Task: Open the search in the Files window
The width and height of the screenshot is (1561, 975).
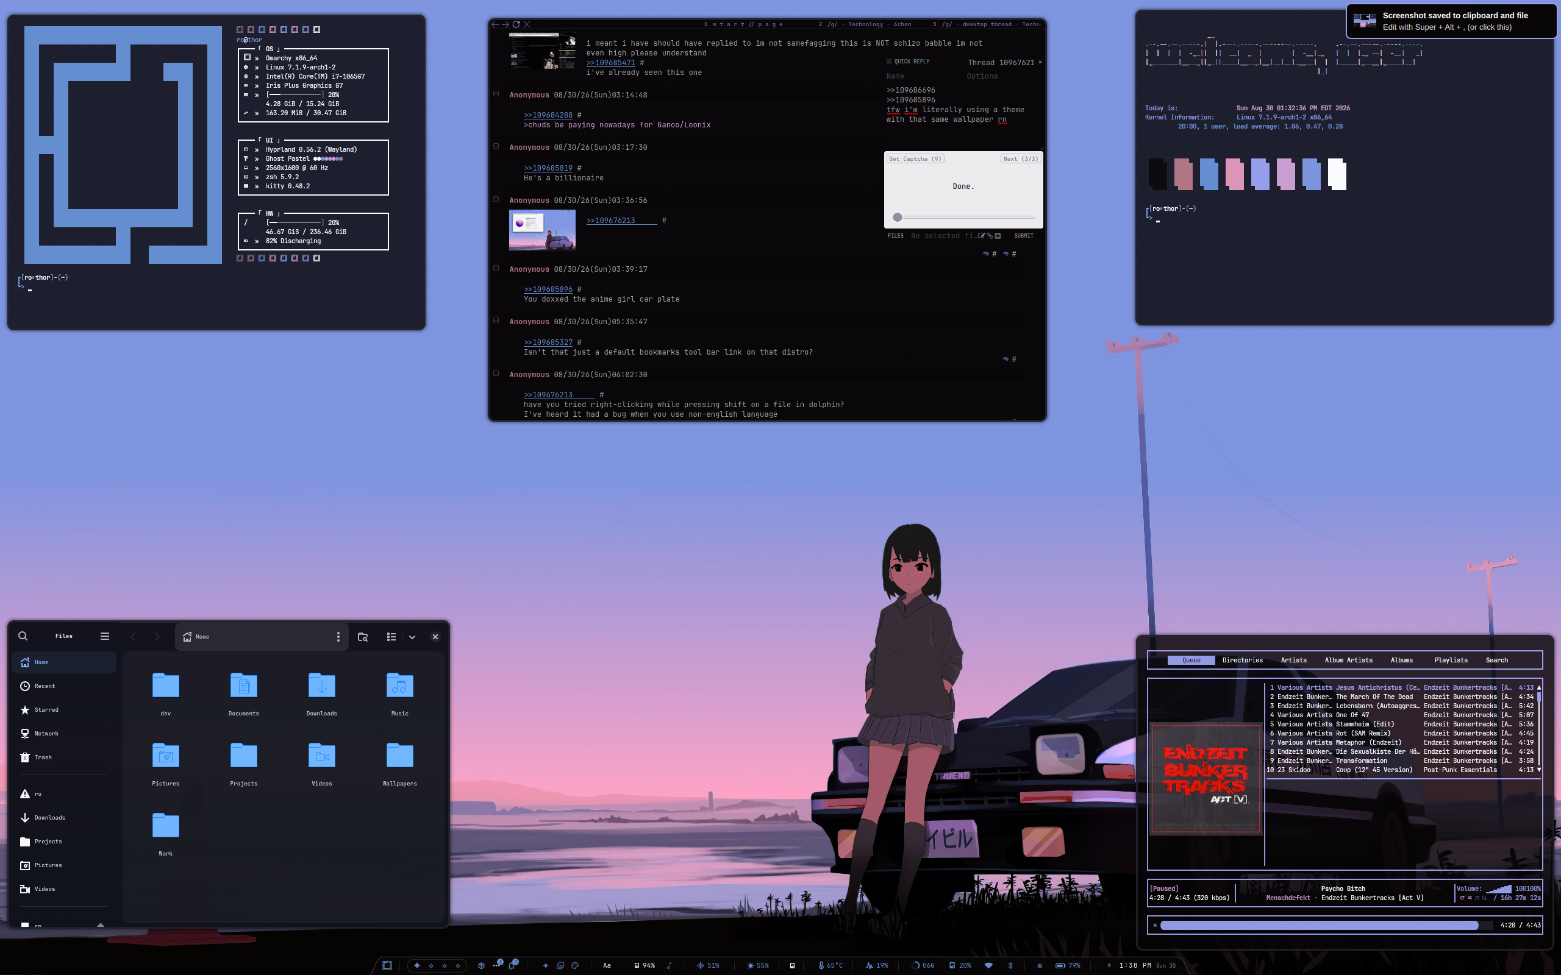Action: pyautogui.click(x=23, y=636)
